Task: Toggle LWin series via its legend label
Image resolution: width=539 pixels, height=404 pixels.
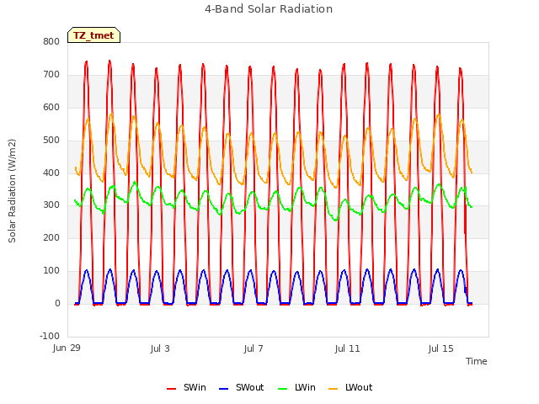Action: 305,387
